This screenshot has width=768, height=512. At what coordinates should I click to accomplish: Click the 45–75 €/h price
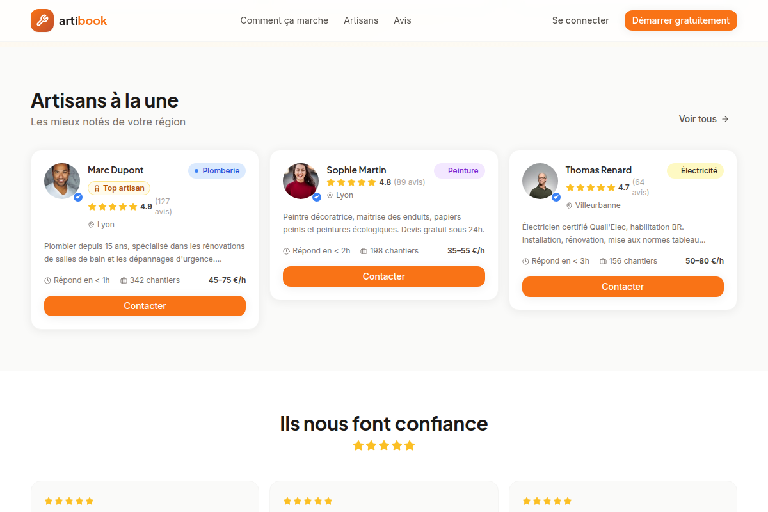point(227,280)
